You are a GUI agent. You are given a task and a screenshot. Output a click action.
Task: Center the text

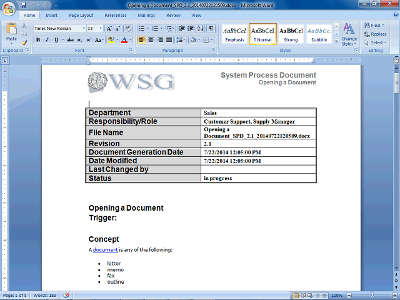(151, 40)
